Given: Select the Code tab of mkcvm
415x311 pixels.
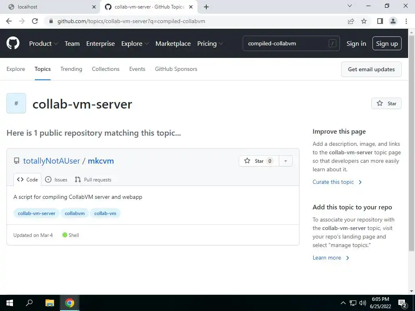Looking at the screenshot, I should tap(27, 179).
